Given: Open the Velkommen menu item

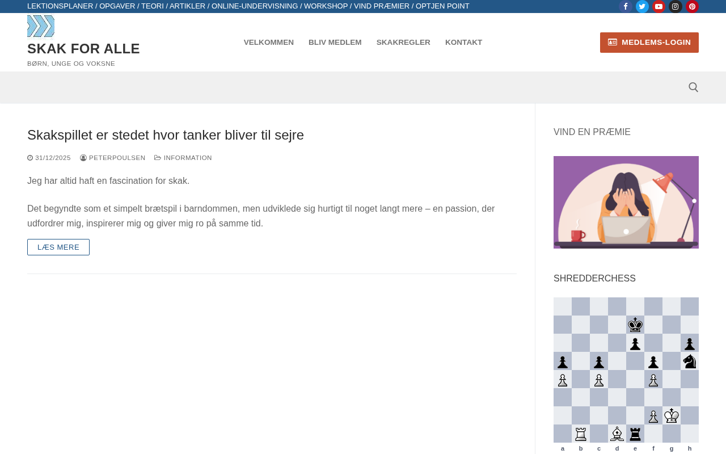Looking at the screenshot, I should tap(269, 43).
